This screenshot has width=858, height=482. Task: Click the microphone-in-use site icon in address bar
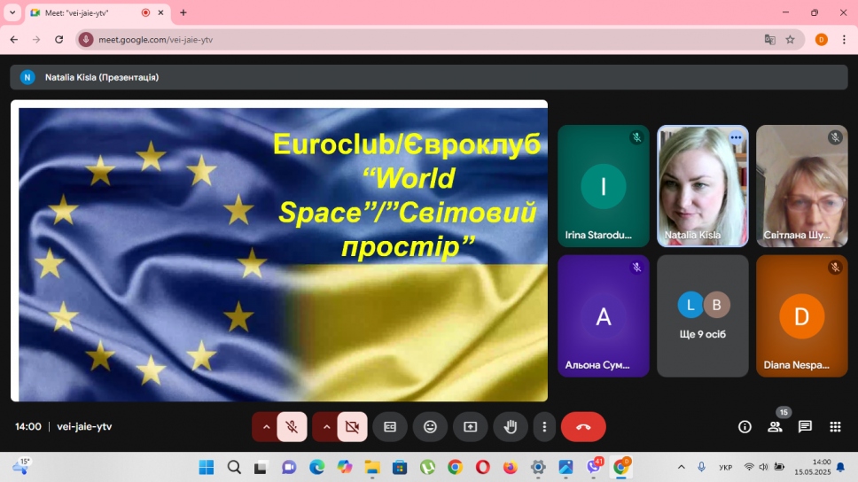click(x=85, y=39)
